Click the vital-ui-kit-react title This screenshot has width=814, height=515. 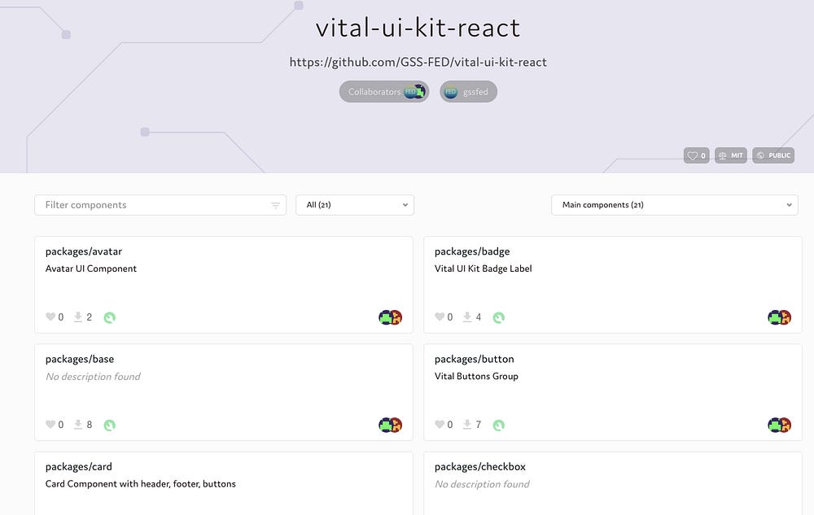(x=418, y=28)
